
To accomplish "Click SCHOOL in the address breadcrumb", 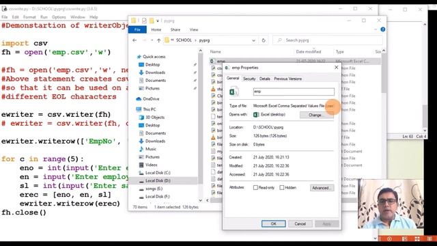I will pyautogui.click(x=184, y=40).
